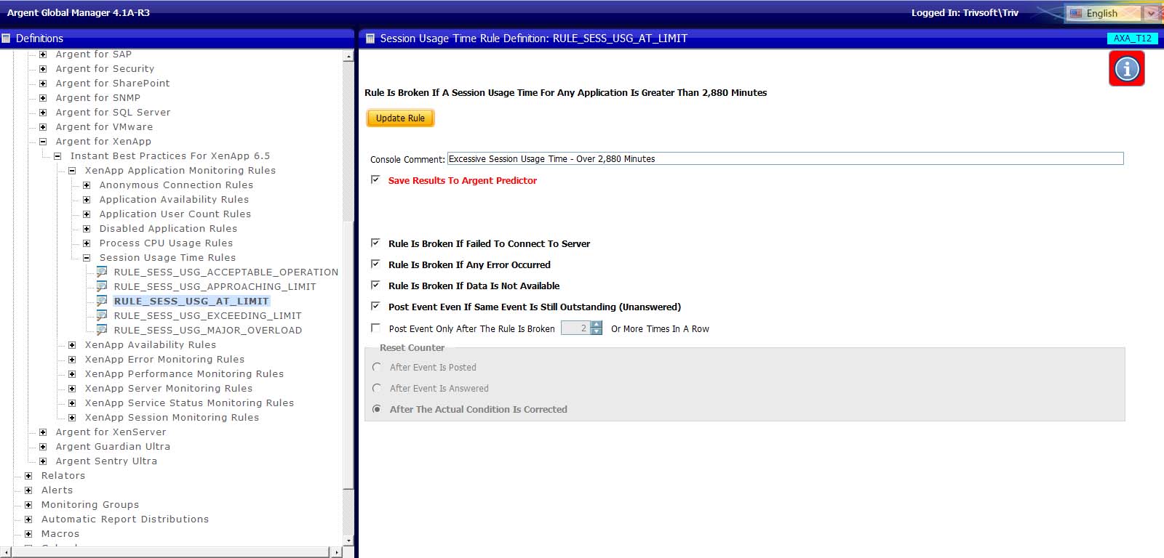This screenshot has height=558, width=1164.
Task: Click the Console Comment text field
Action: (x=784, y=158)
